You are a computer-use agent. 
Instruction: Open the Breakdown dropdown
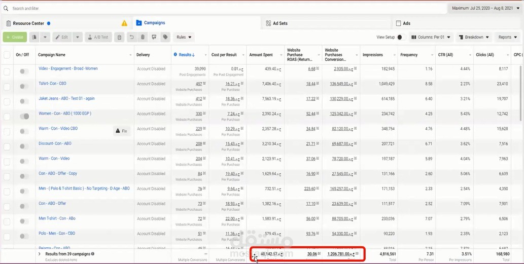click(x=474, y=37)
